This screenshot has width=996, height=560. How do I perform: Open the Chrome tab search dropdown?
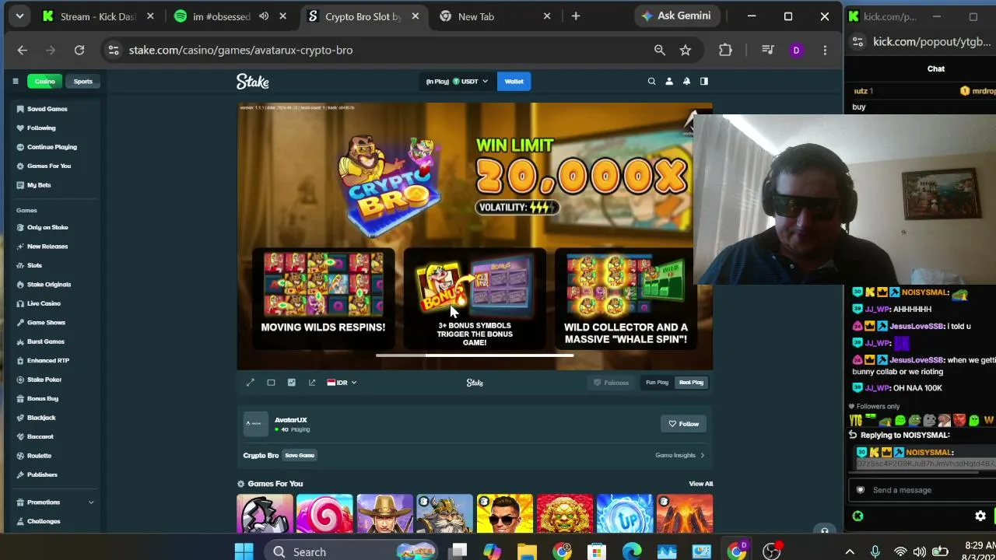pos(19,16)
